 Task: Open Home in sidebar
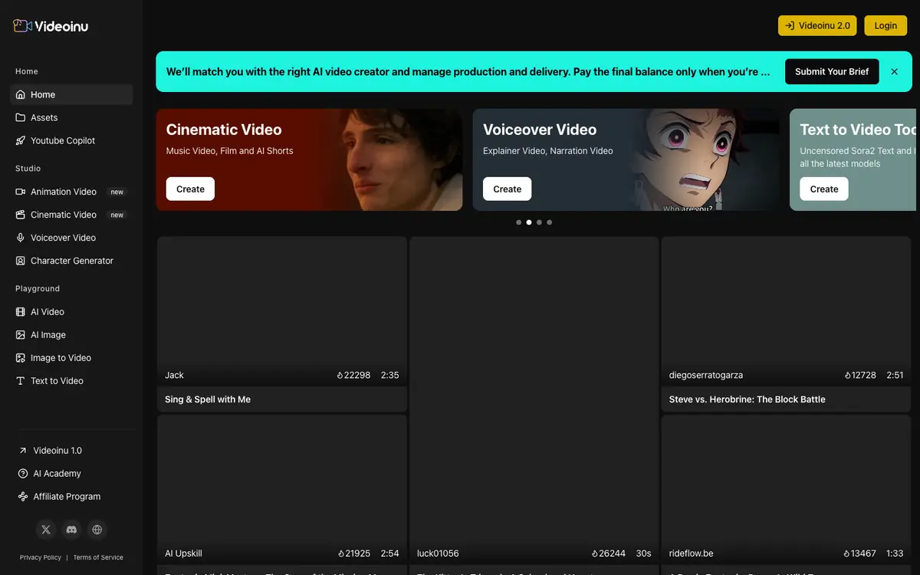(71, 94)
